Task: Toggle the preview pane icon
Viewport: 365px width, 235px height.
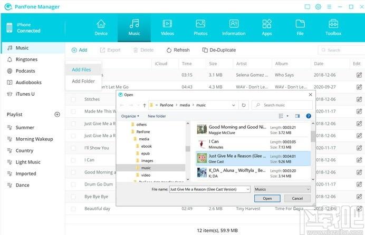Action: [x=297, y=116]
